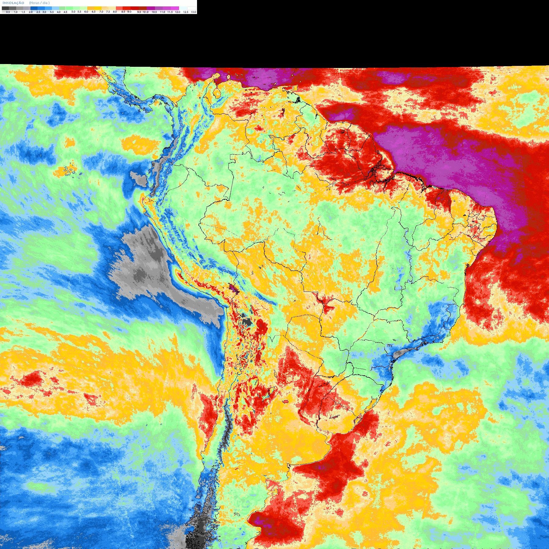Select the orange legend swatch
Viewport: 549px width, 549px height.
[91, 8]
